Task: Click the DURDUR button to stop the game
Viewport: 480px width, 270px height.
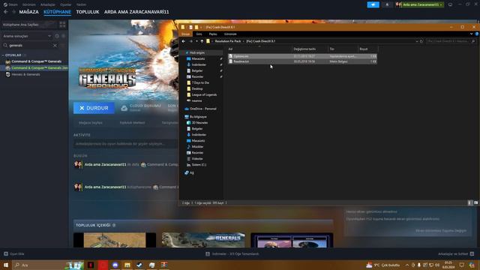Action: click(94, 108)
